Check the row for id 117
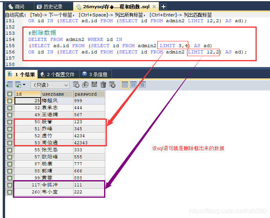This screenshot has height=218, width=270. click(x=10, y=185)
